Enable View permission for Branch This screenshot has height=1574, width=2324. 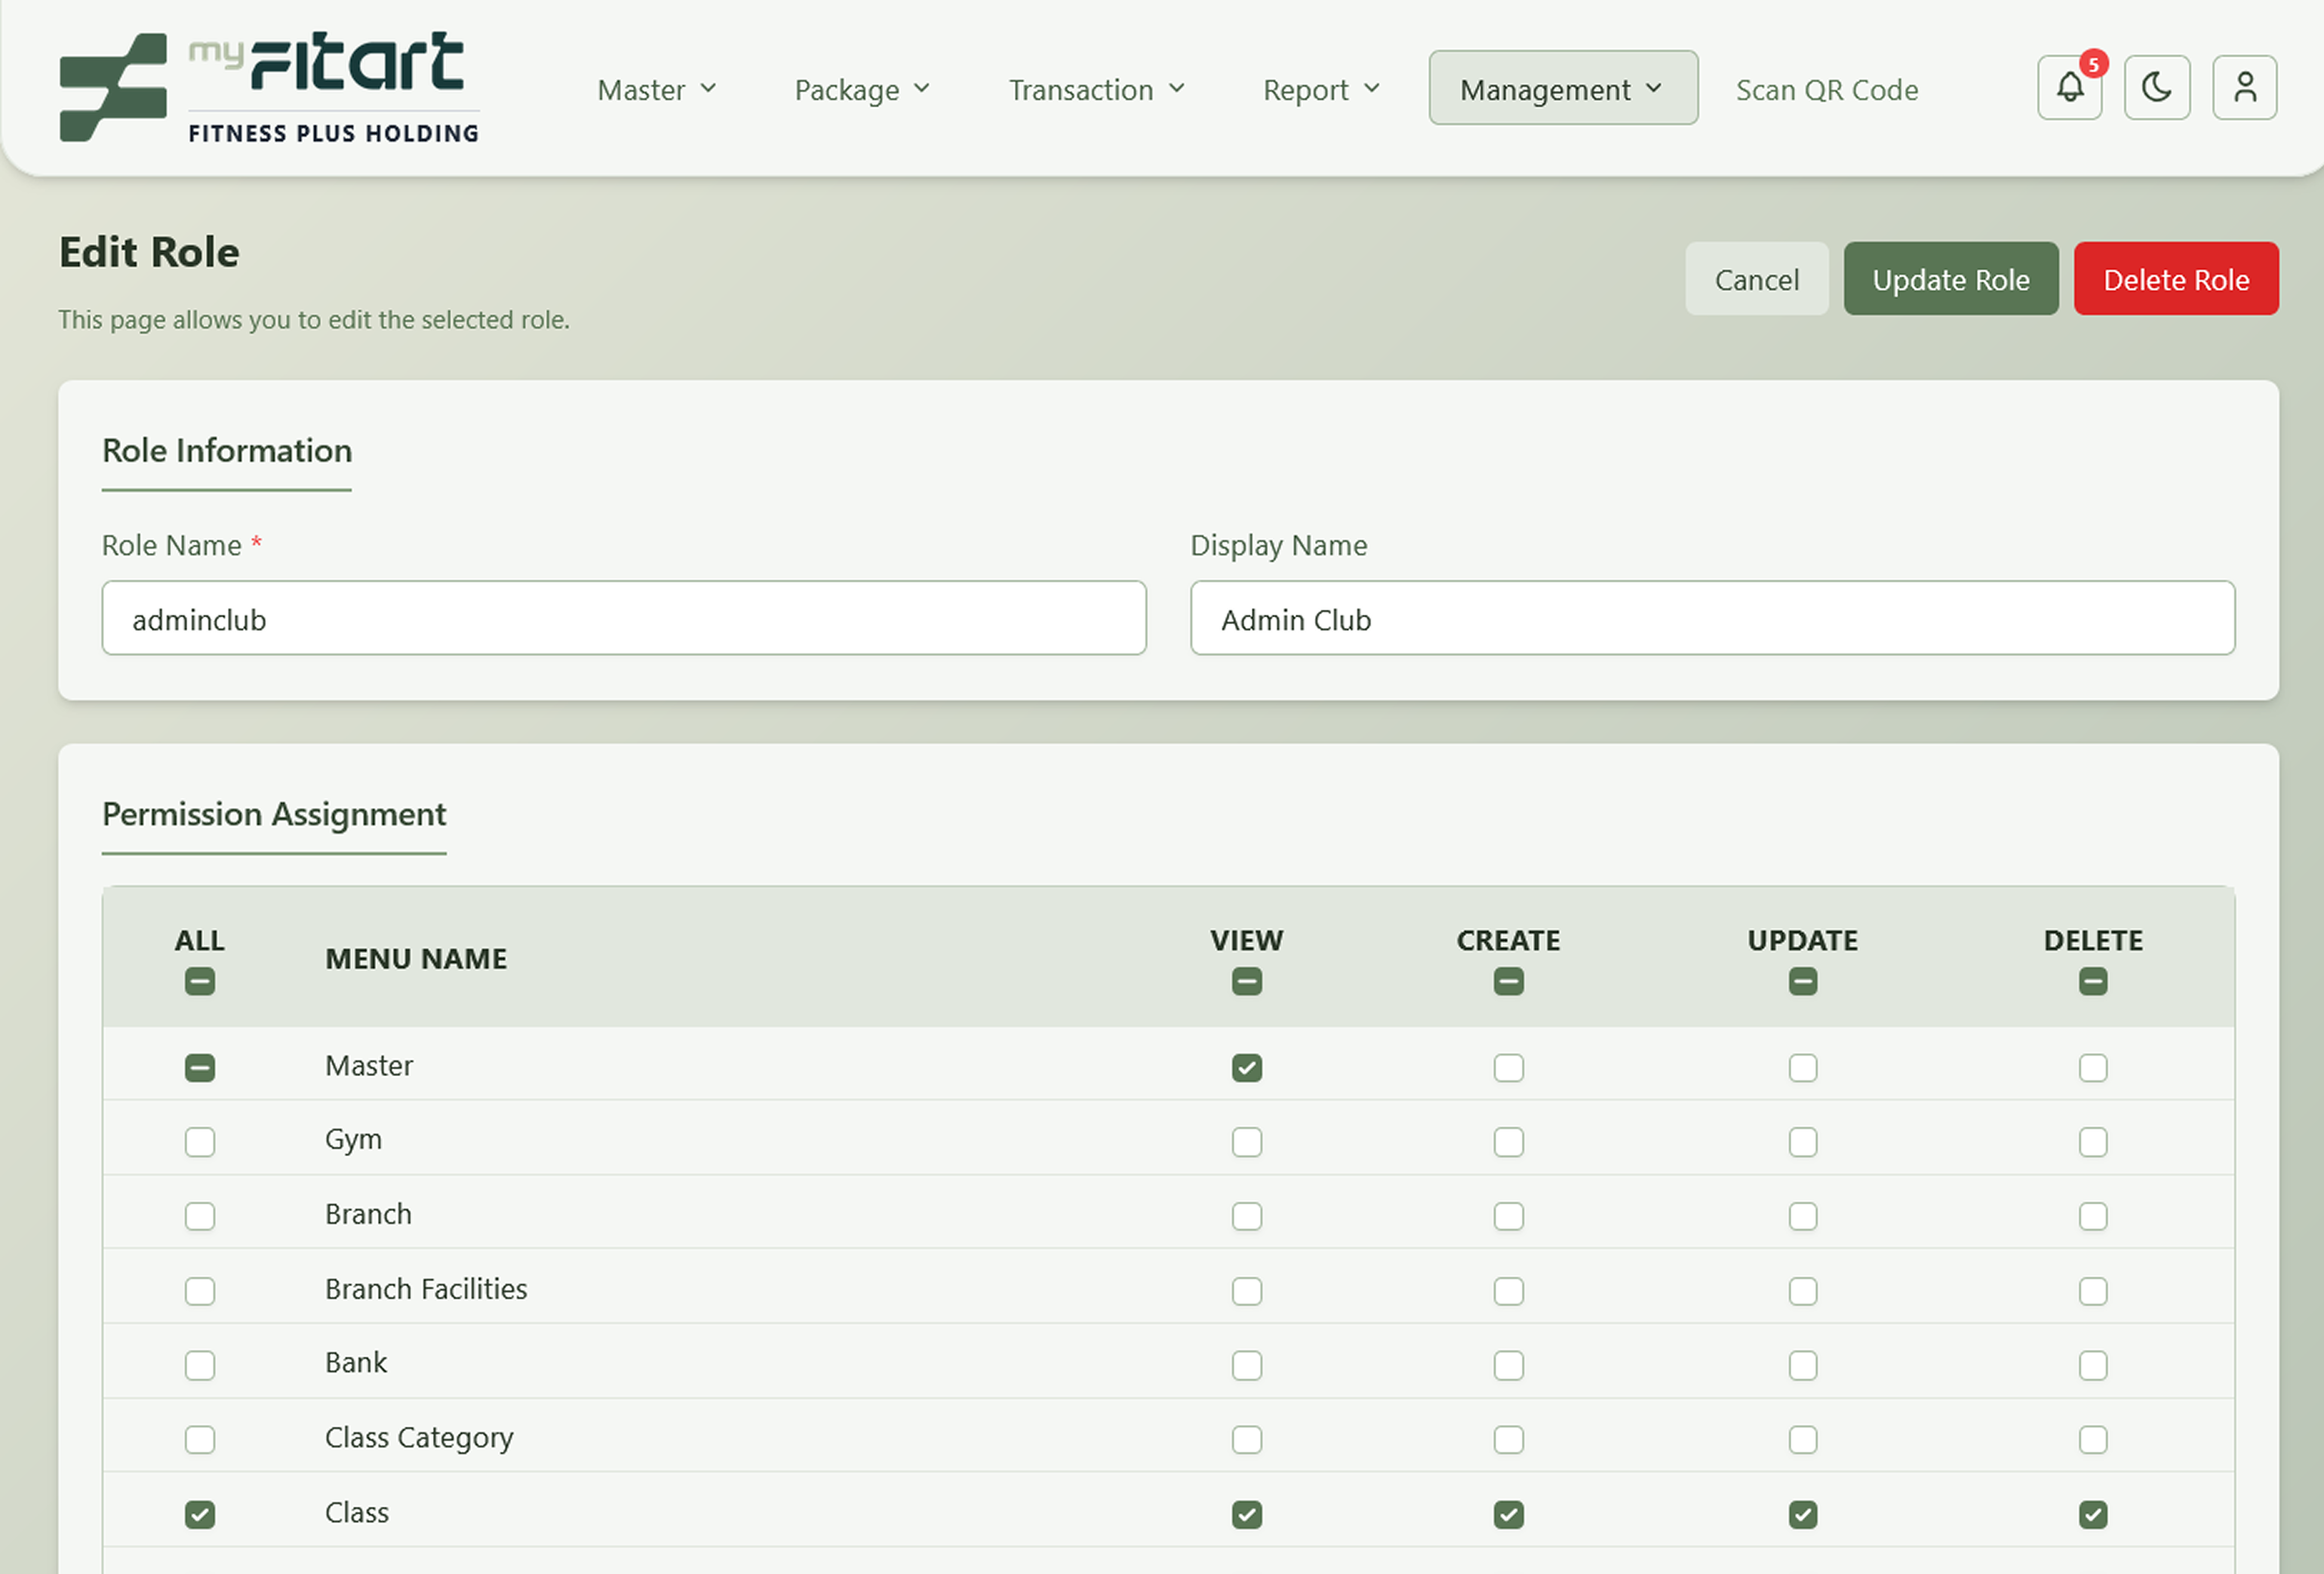click(x=1246, y=1216)
